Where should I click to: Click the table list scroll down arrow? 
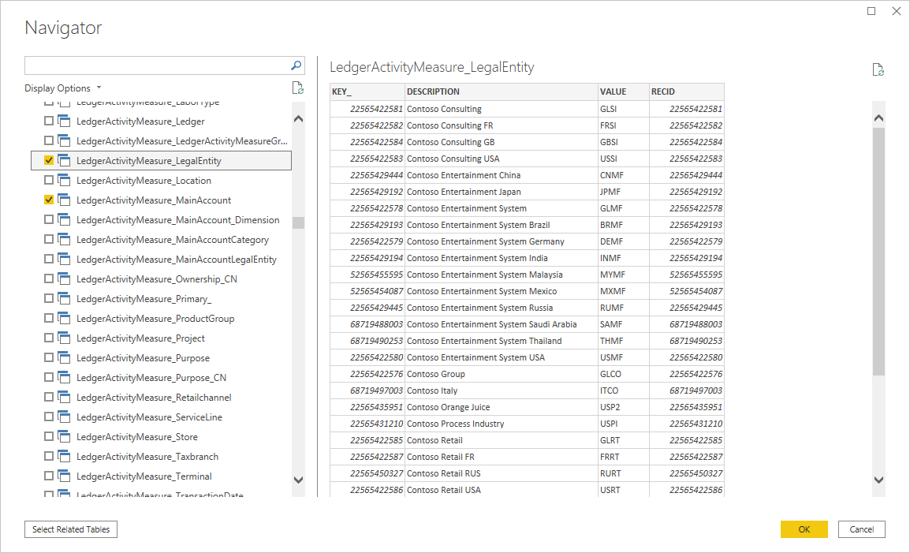click(x=298, y=480)
